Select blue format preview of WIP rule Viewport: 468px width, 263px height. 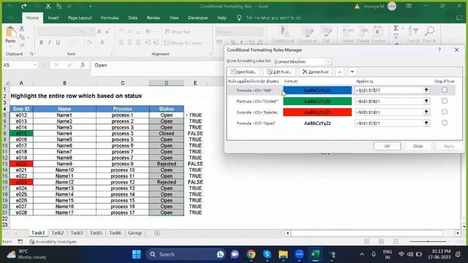pos(317,90)
